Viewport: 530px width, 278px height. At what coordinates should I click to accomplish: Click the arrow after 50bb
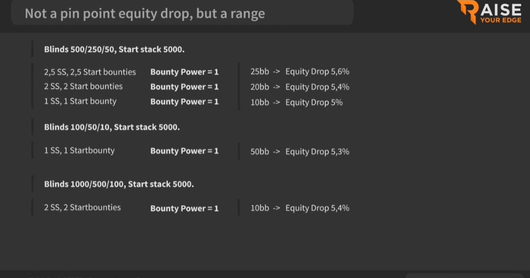(x=276, y=152)
